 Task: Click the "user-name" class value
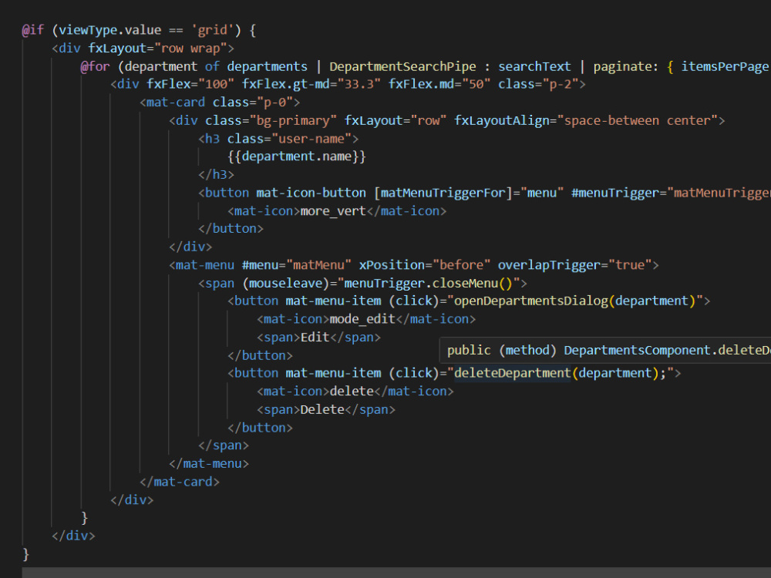click(311, 139)
